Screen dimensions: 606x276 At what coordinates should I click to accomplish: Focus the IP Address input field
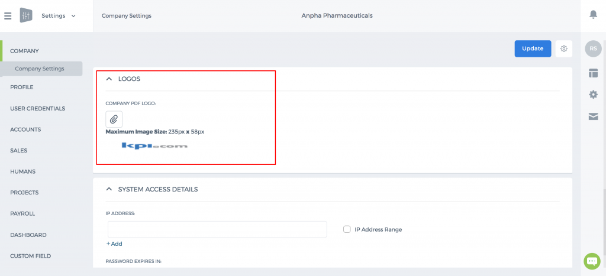pyautogui.click(x=217, y=229)
